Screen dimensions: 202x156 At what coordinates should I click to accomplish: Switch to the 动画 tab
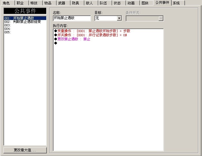click(x=133, y=3)
